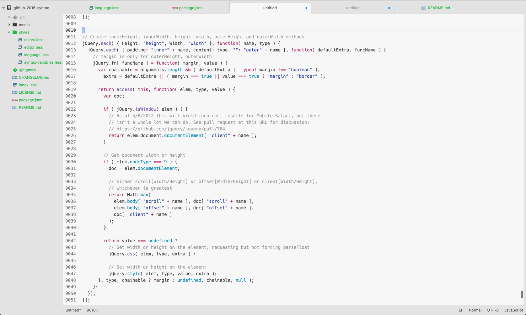This screenshot has width=526, height=315.
Task: Click untitled* file name in status bar
Action: (x=73, y=310)
